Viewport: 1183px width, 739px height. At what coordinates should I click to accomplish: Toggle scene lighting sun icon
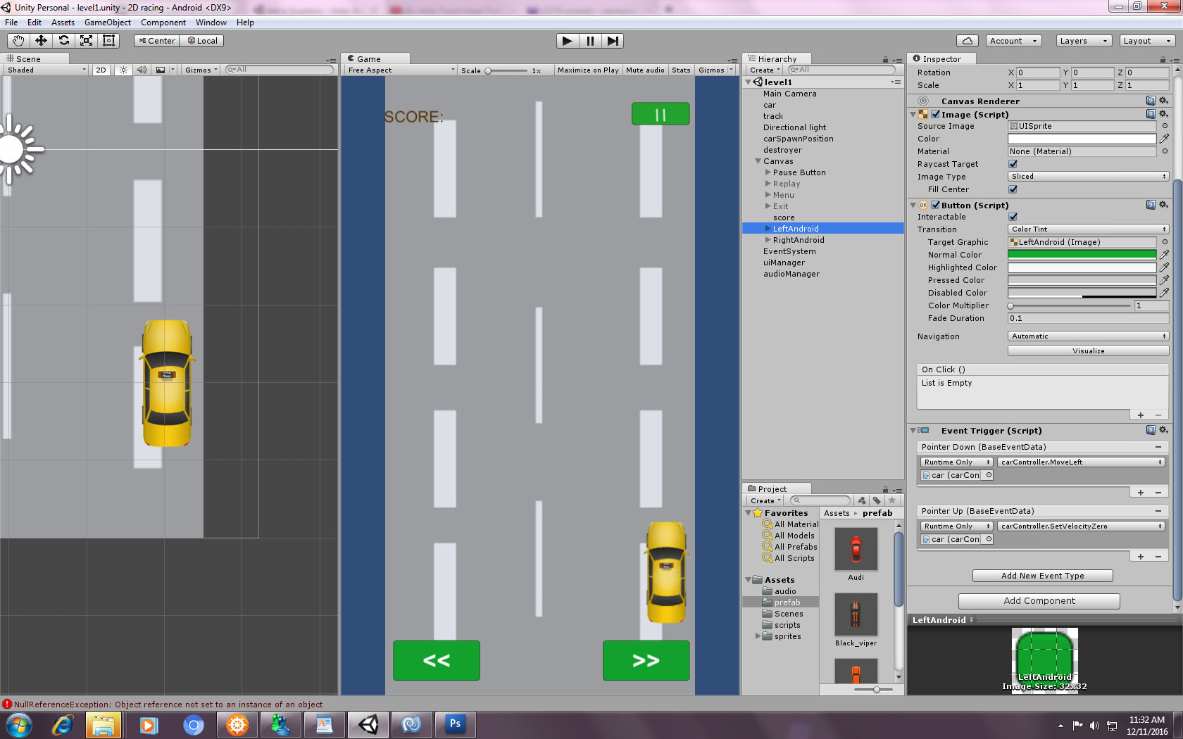(124, 70)
